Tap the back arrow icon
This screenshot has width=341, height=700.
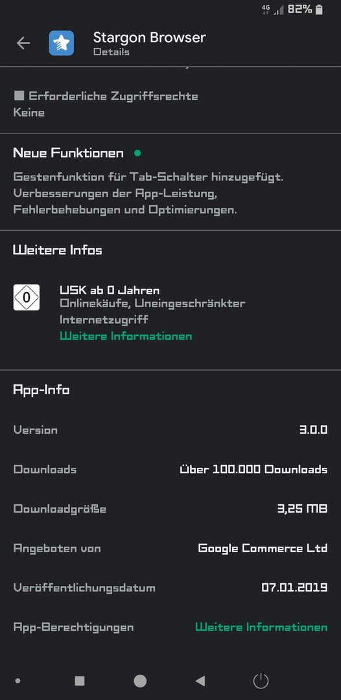point(23,43)
